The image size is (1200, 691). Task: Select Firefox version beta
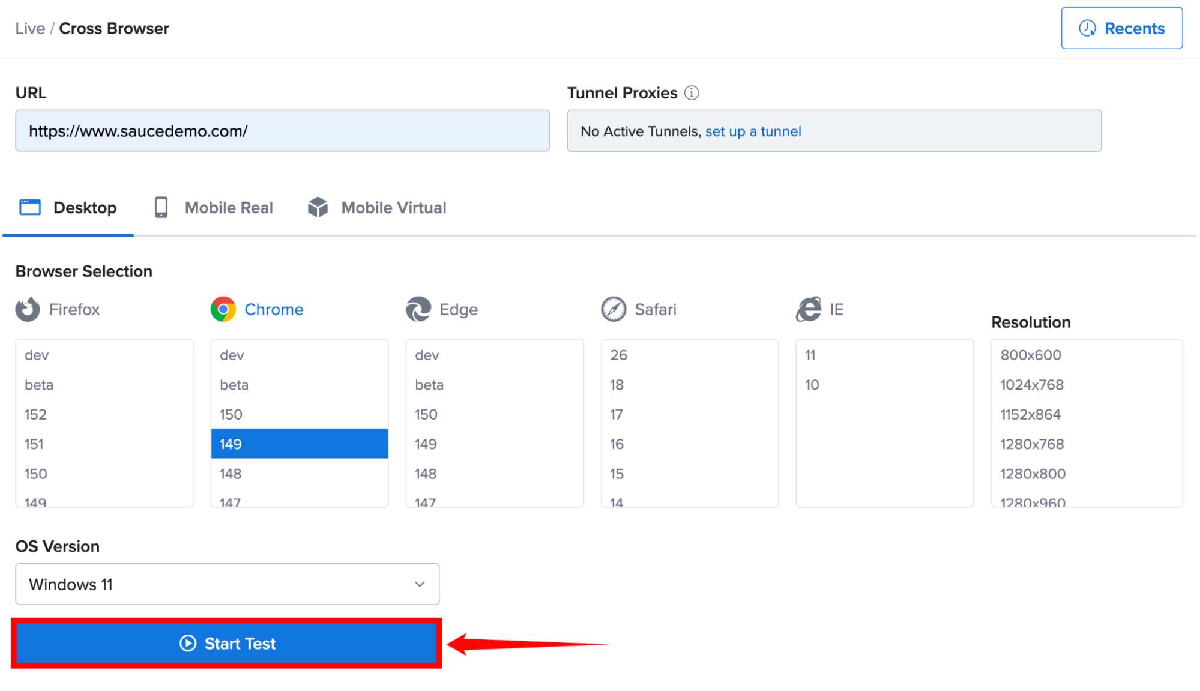[104, 385]
